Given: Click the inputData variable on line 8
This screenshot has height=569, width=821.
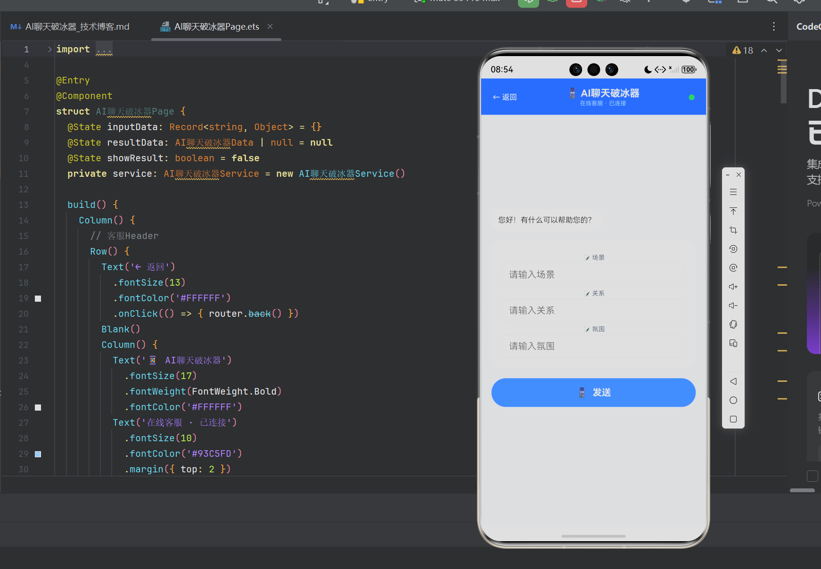Looking at the screenshot, I should [132, 127].
